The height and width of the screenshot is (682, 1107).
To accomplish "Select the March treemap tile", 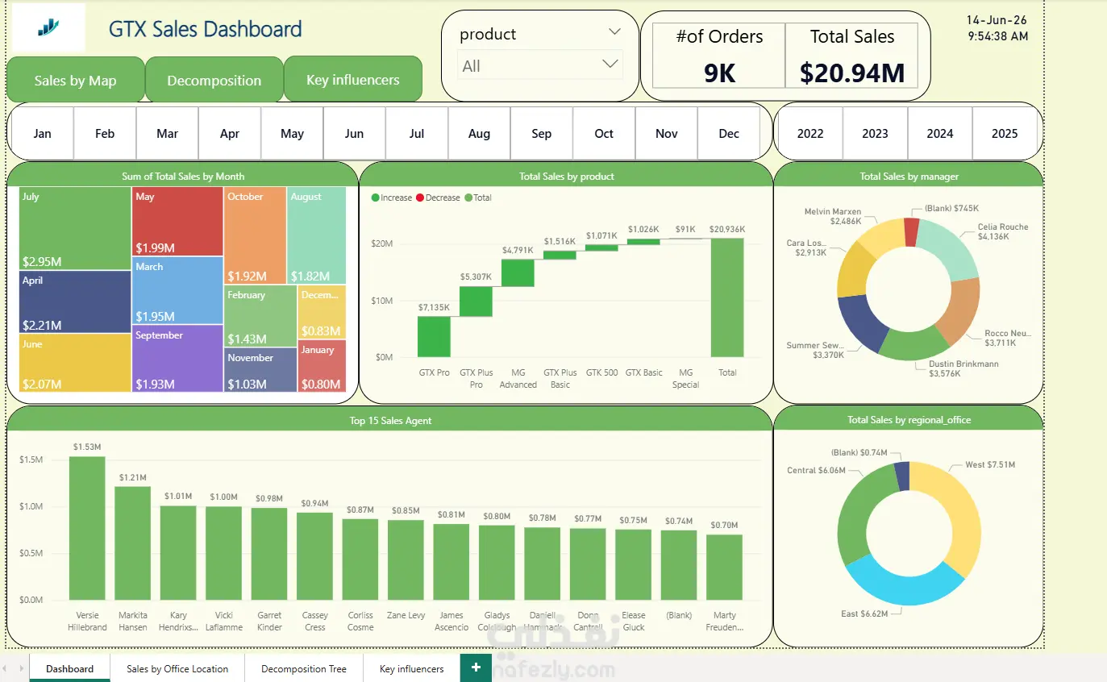I will (178, 291).
